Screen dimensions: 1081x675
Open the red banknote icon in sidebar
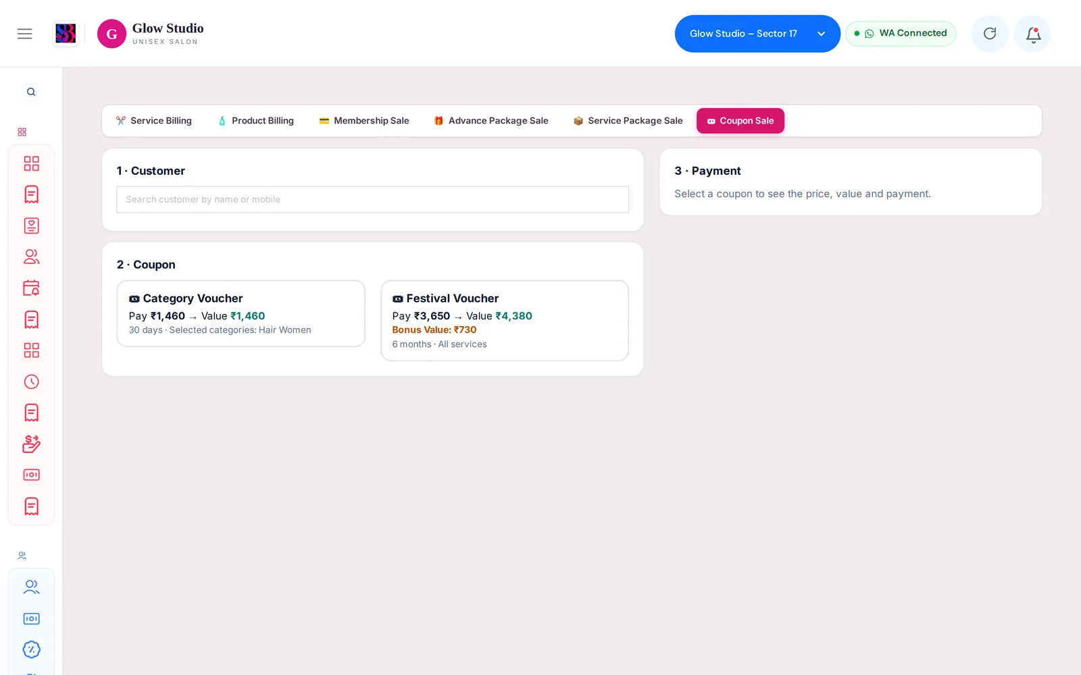(x=31, y=475)
